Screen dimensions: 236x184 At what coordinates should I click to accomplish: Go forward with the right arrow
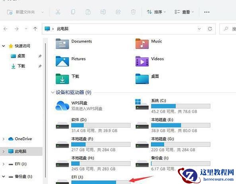point(16,29)
